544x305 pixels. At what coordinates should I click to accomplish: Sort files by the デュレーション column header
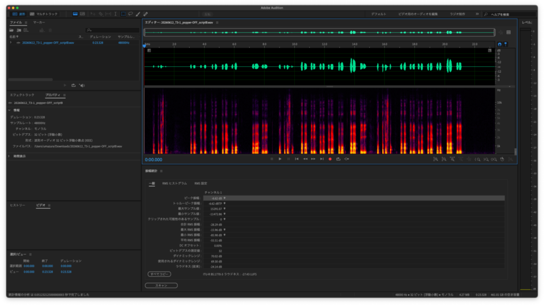[x=100, y=37]
